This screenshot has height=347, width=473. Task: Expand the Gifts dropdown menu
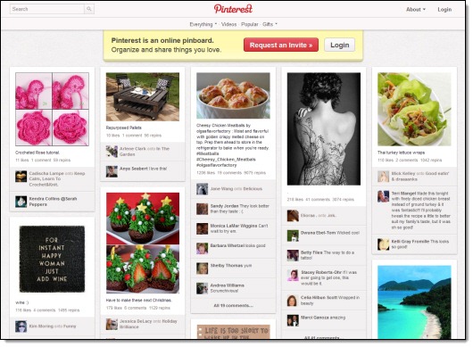(x=270, y=24)
